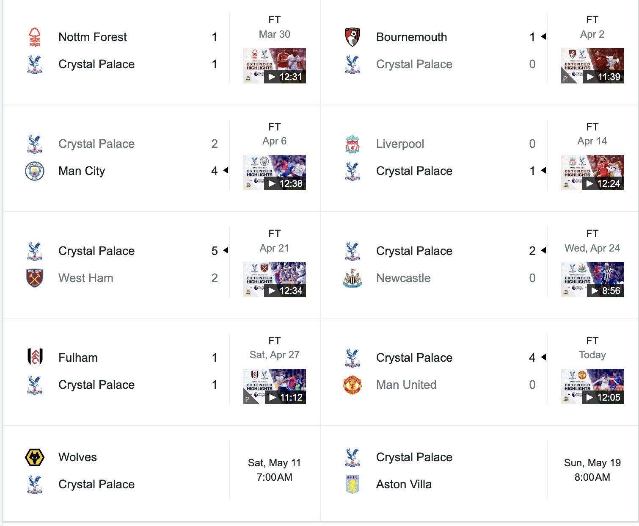Viewport: 639px width, 526px height.
Task: Play Nottm Forest vs Crystal Palace highlights
Action: pyautogui.click(x=275, y=66)
